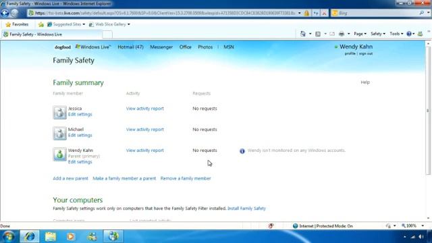
Task: View activity report for Michael
Action: coord(145,130)
